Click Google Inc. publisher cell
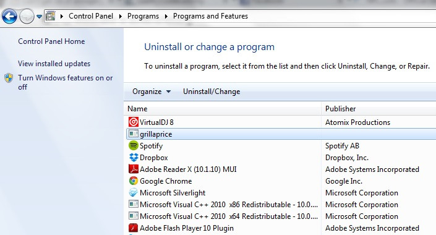 tap(344, 181)
